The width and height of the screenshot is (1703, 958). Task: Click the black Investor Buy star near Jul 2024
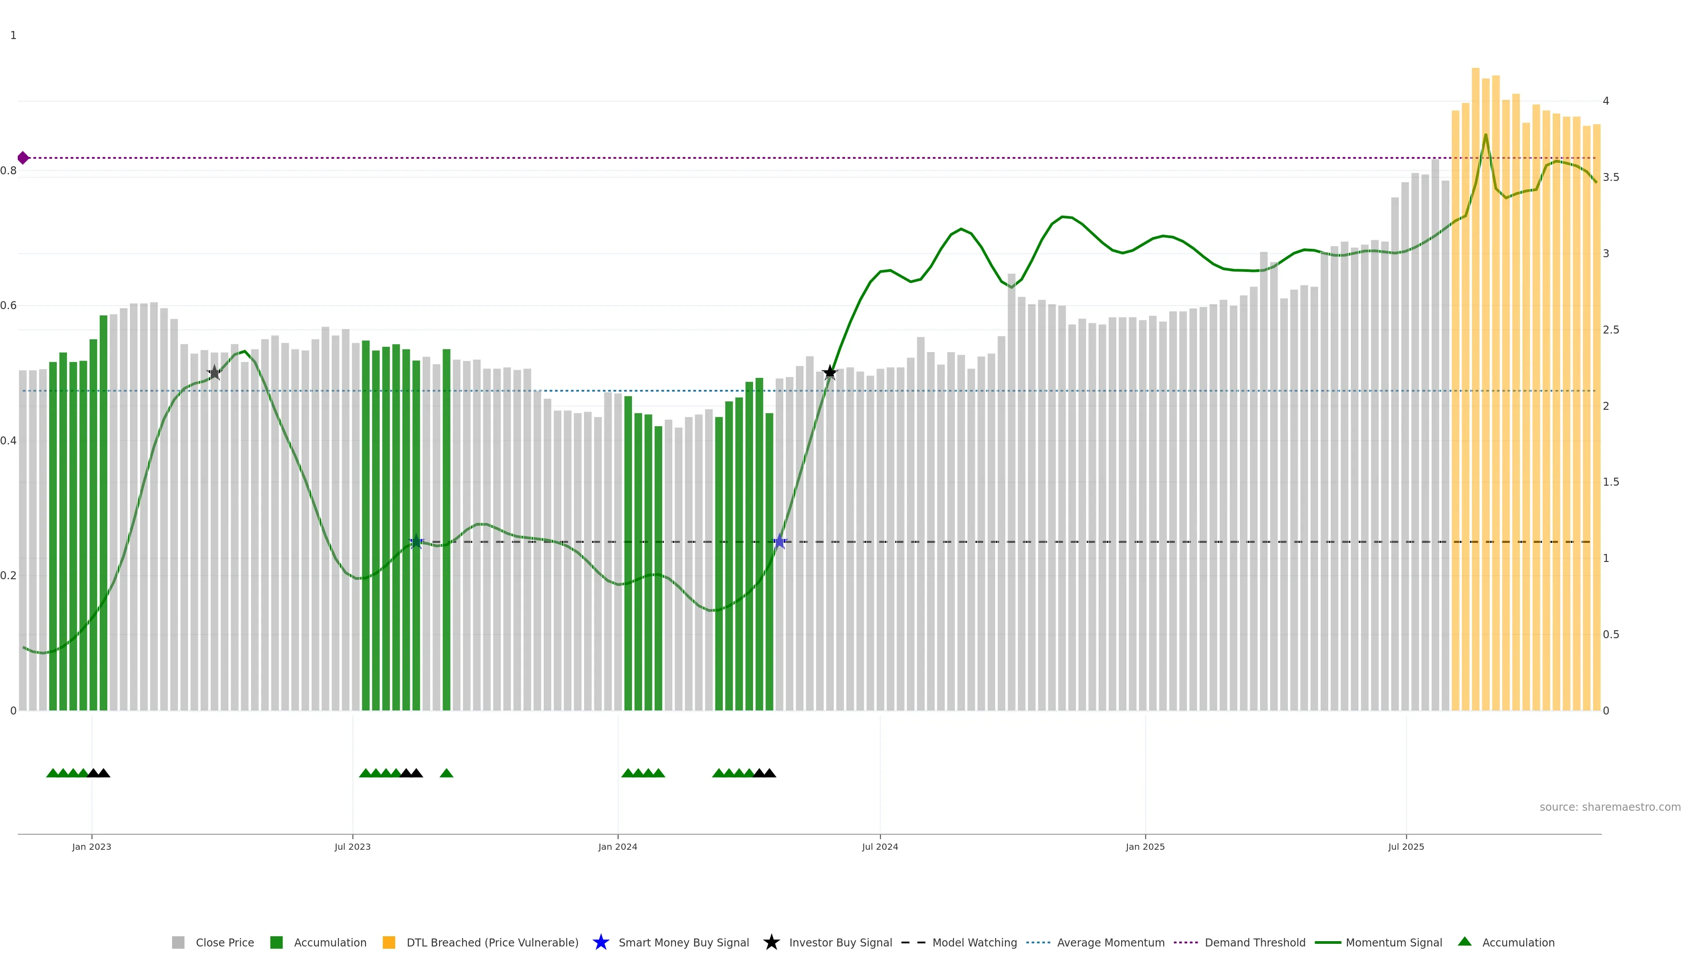pos(830,373)
